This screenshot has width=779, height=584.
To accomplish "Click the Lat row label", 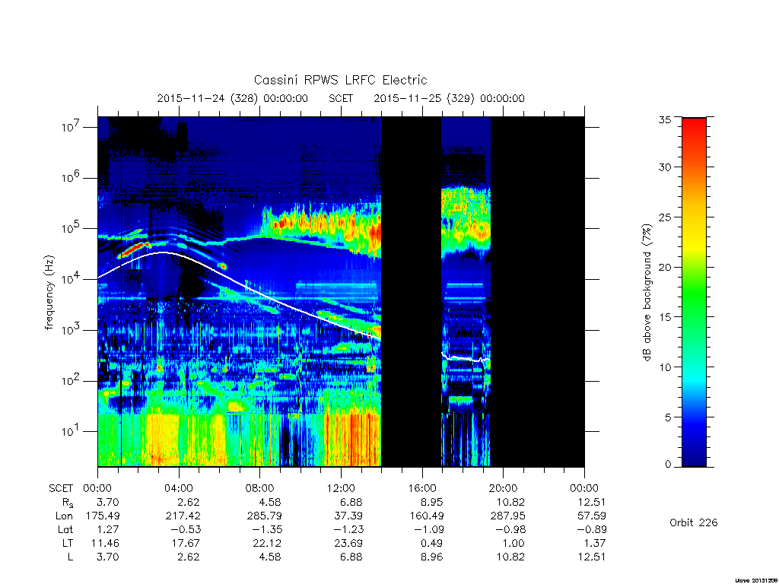I will (x=65, y=529).
